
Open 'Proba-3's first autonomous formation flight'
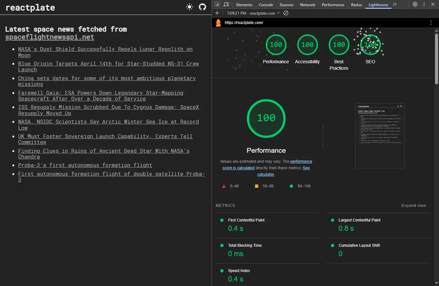(85, 165)
